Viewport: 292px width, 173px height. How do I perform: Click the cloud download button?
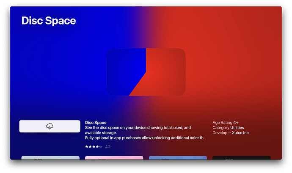coord(50,126)
